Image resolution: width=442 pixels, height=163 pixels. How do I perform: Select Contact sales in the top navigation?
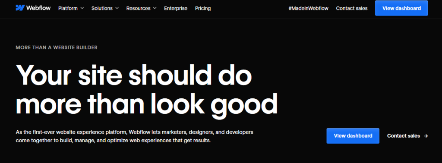pos(352,8)
